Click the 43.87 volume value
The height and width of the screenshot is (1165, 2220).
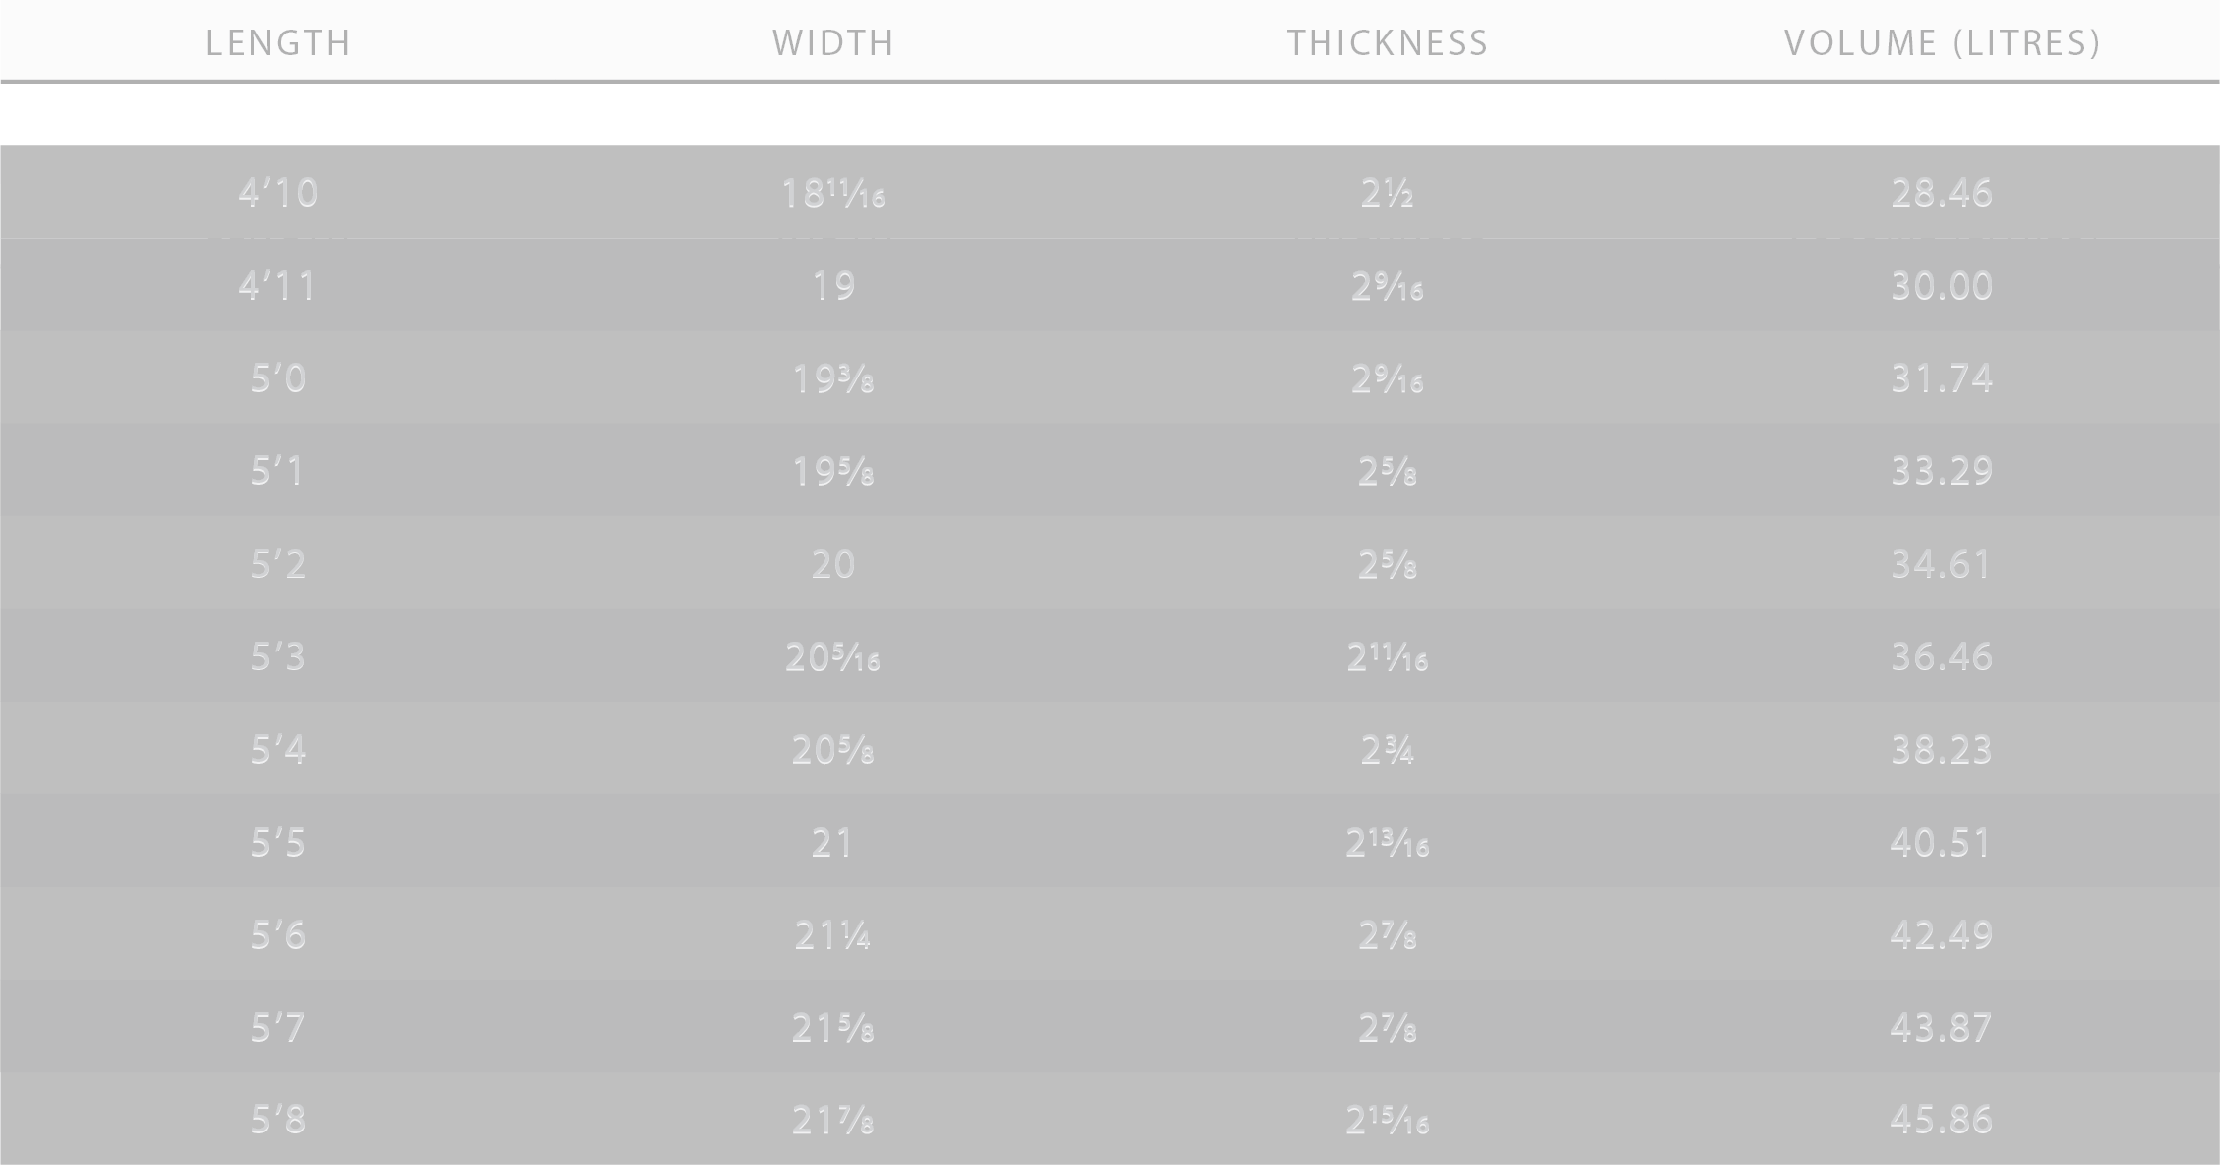click(1943, 1028)
